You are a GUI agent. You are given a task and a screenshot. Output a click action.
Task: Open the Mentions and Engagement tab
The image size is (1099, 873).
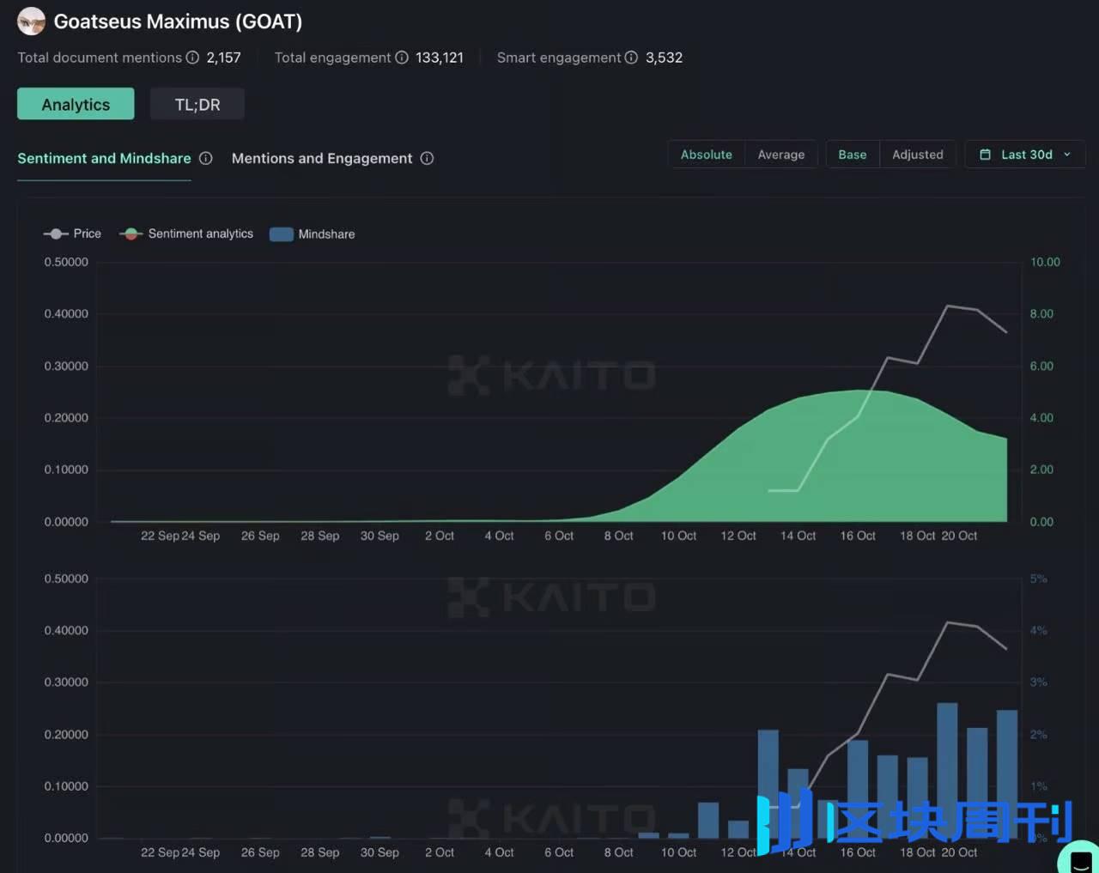click(322, 158)
